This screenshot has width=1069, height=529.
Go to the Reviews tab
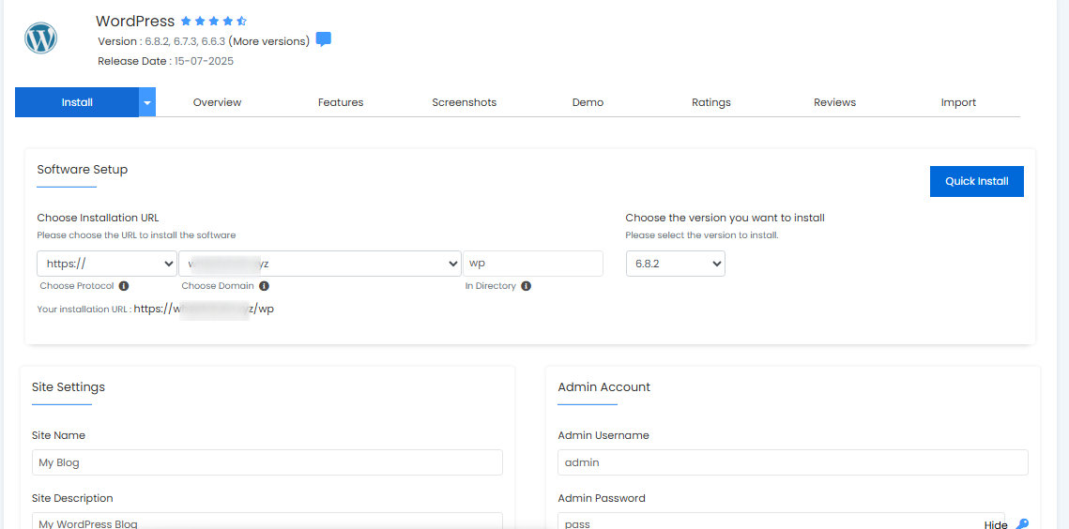point(834,102)
